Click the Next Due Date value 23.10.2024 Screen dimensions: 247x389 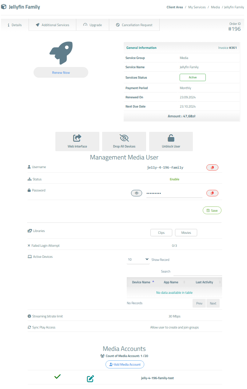click(x=188, y=106)
